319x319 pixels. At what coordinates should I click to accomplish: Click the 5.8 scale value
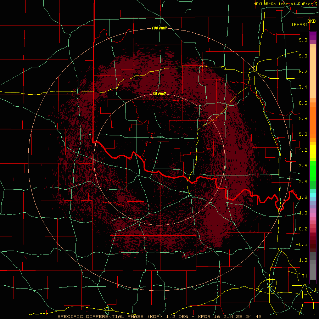(303, 119)
